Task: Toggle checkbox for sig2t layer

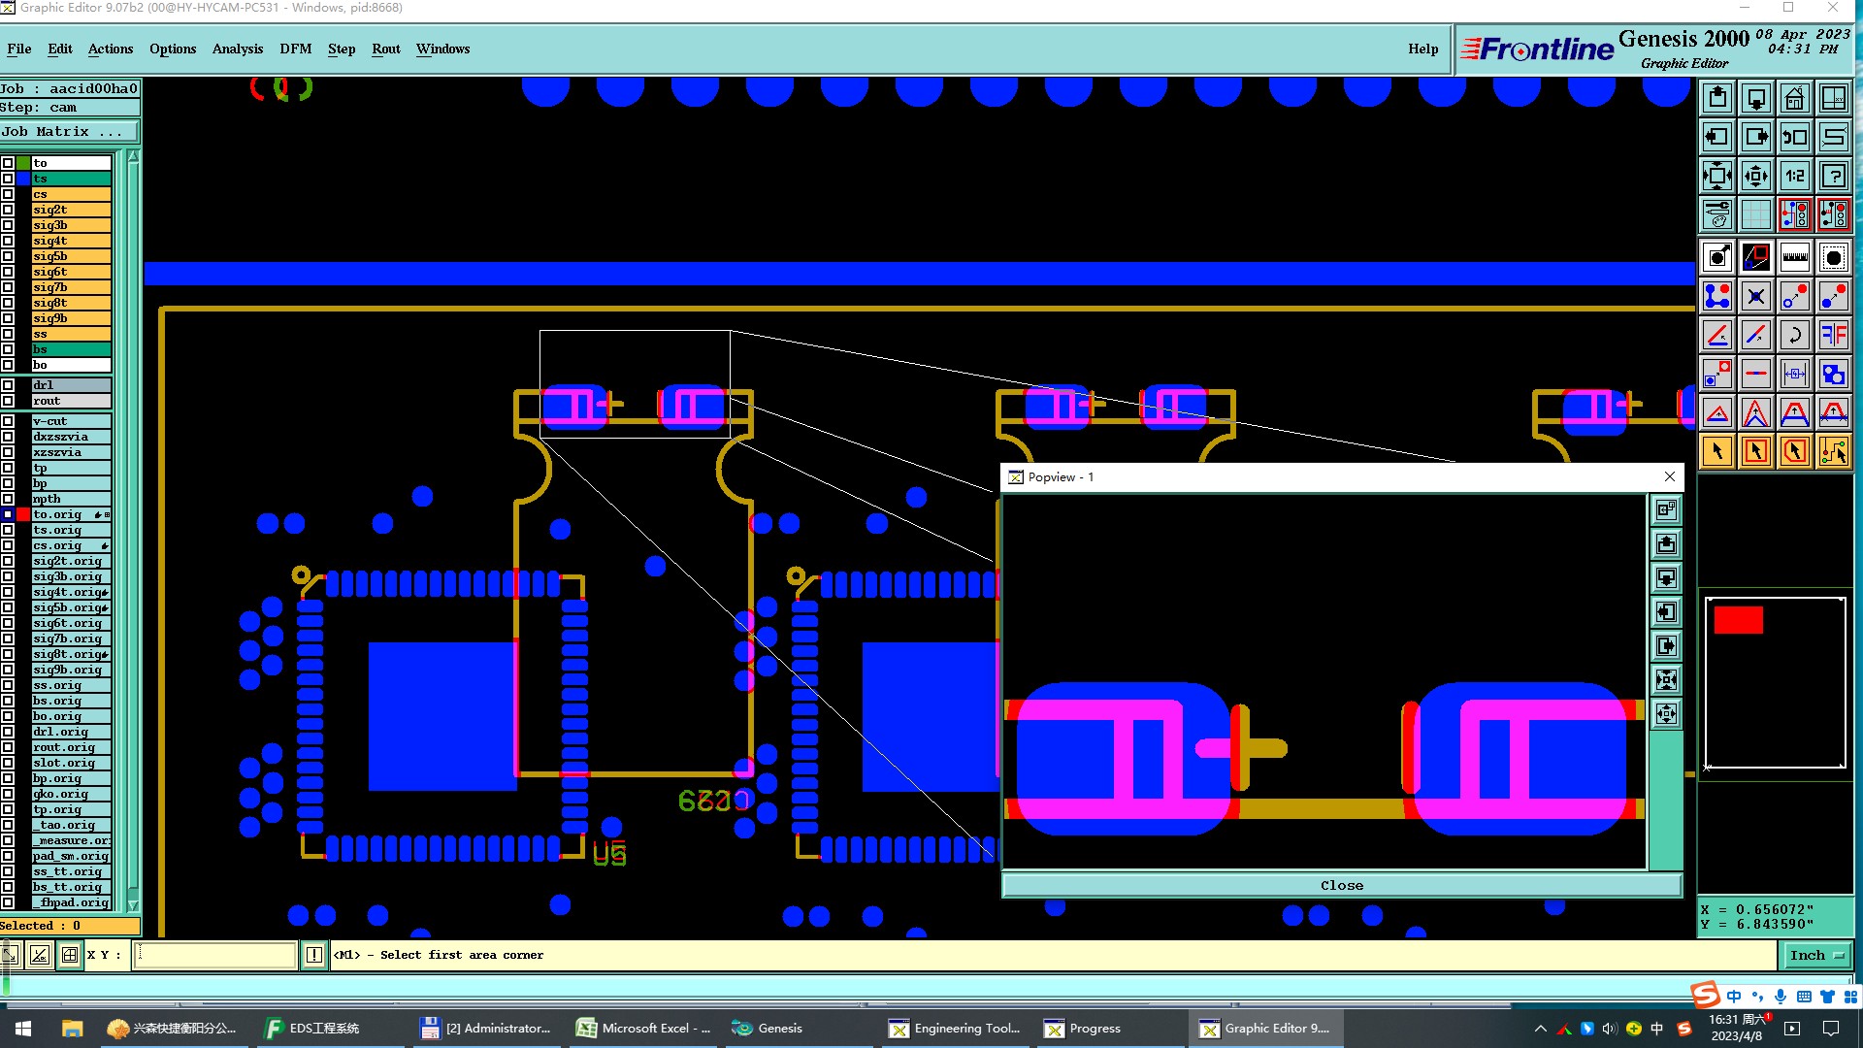Action: point(8,210)
